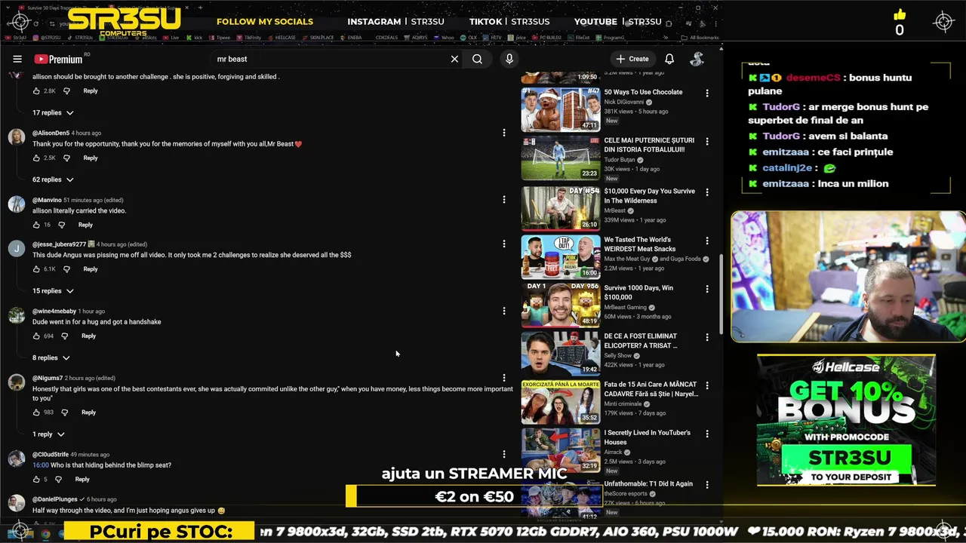This screenshot has width=966, height=543.
Task: Open @jesse_jubera9277 channel link
Action: [59, 244]
